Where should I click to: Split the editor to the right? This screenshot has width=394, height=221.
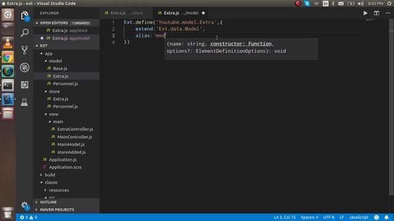click(x=376, y=13)
